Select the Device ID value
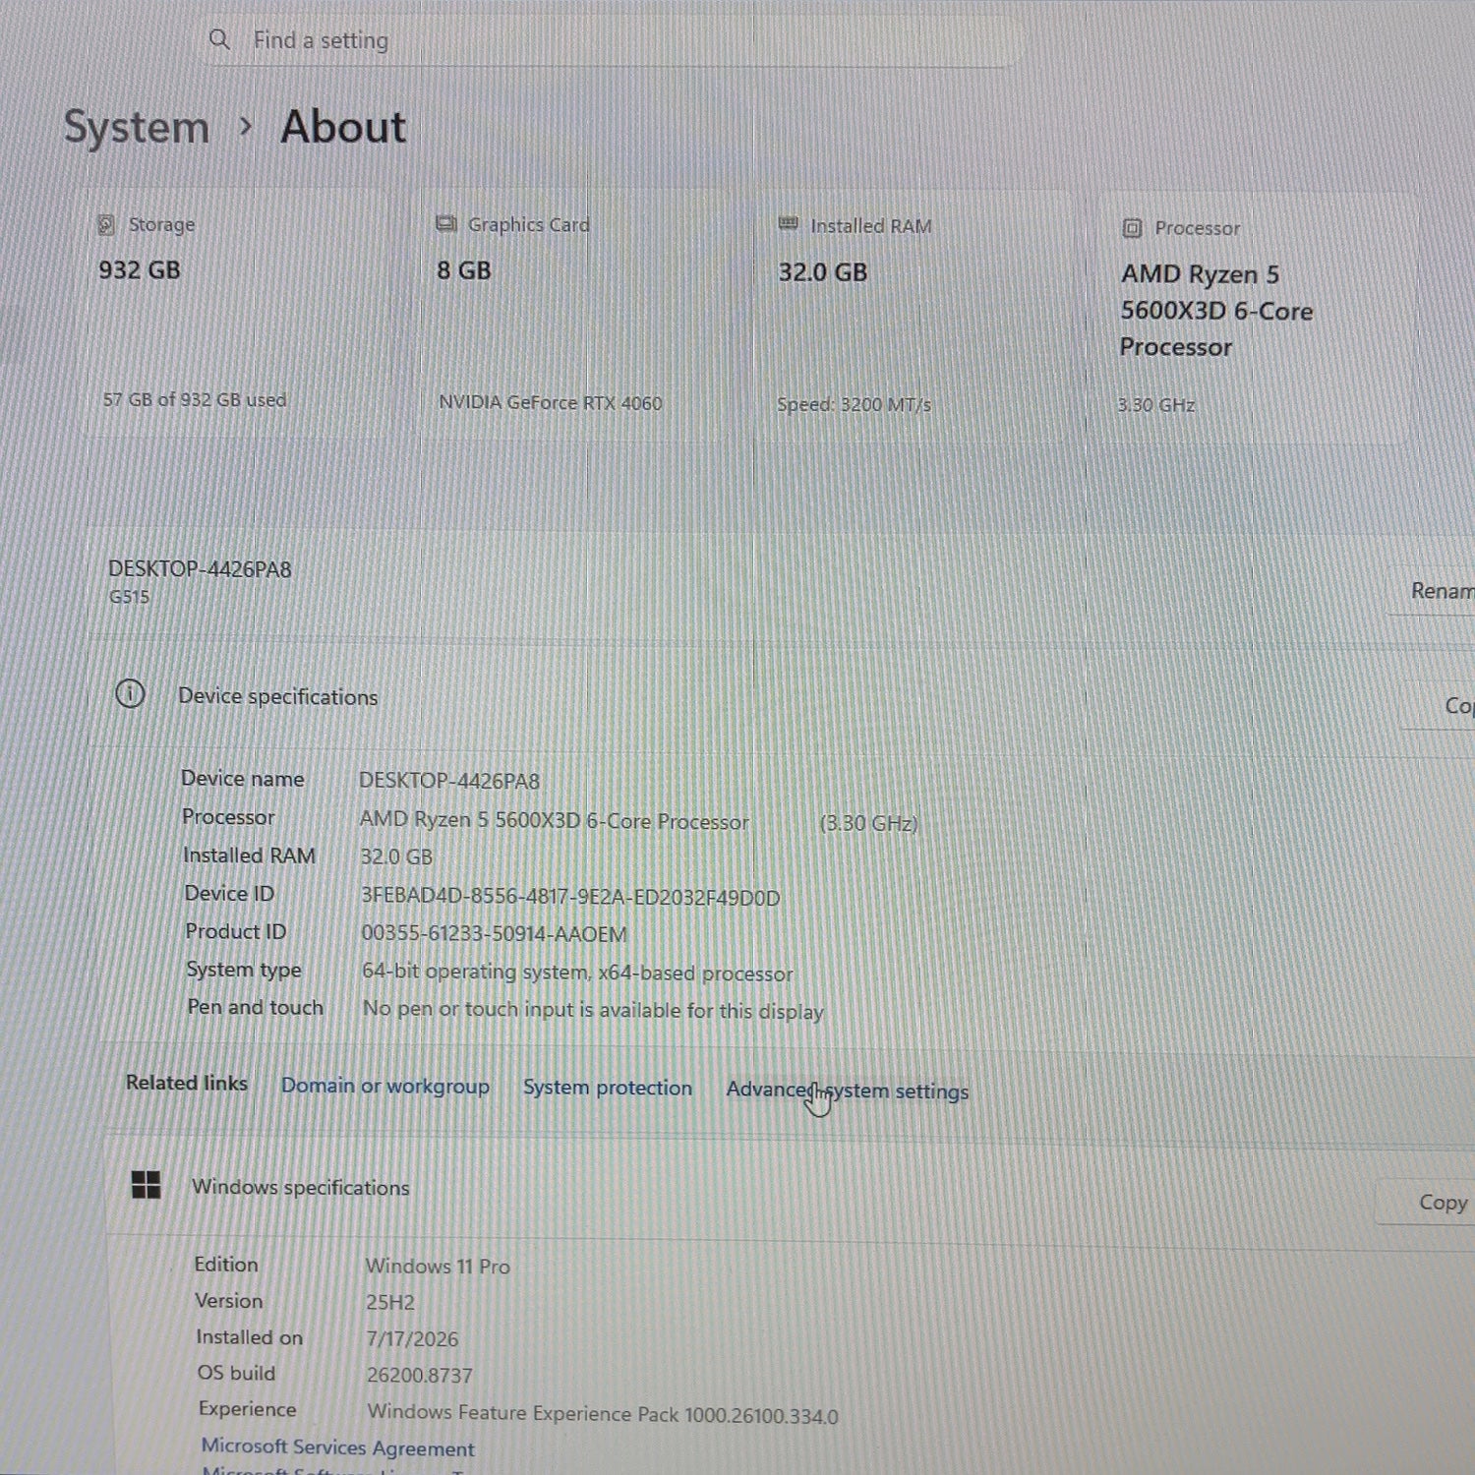This screenshot has width=1475, height=1475. click(x=570, y=897)
